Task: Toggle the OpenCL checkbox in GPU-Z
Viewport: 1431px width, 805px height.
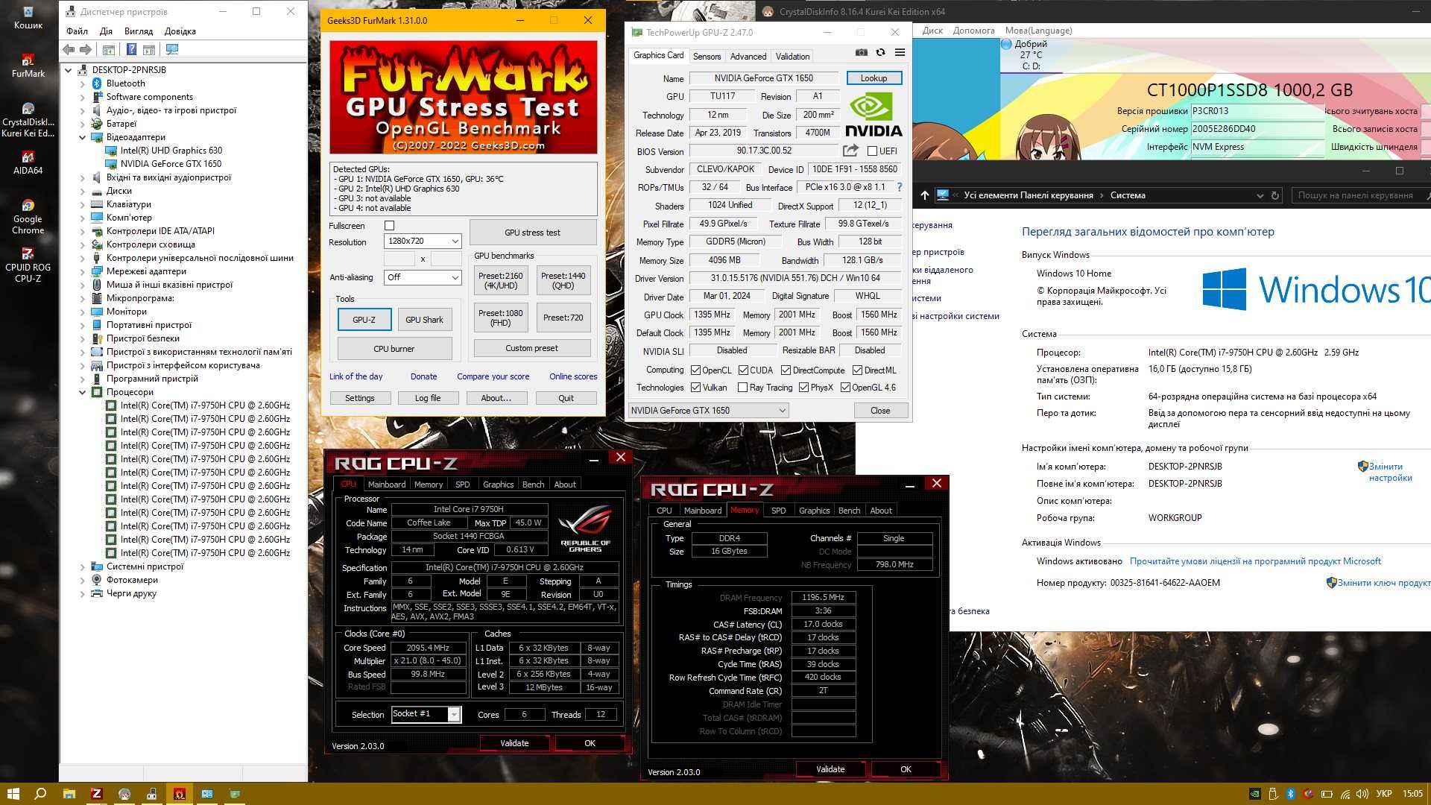Action: click(695, 370)
